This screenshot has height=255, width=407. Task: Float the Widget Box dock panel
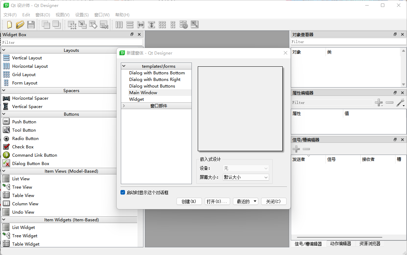coord(132,34)
